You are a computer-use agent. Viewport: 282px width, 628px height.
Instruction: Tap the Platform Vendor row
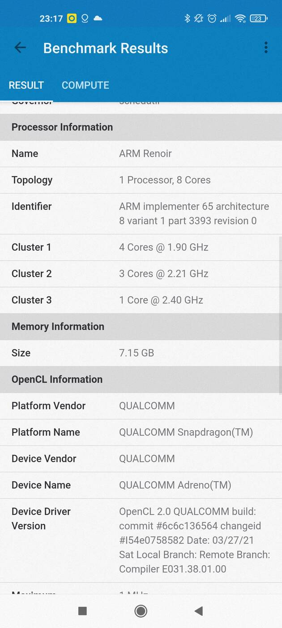pos(141,406)
